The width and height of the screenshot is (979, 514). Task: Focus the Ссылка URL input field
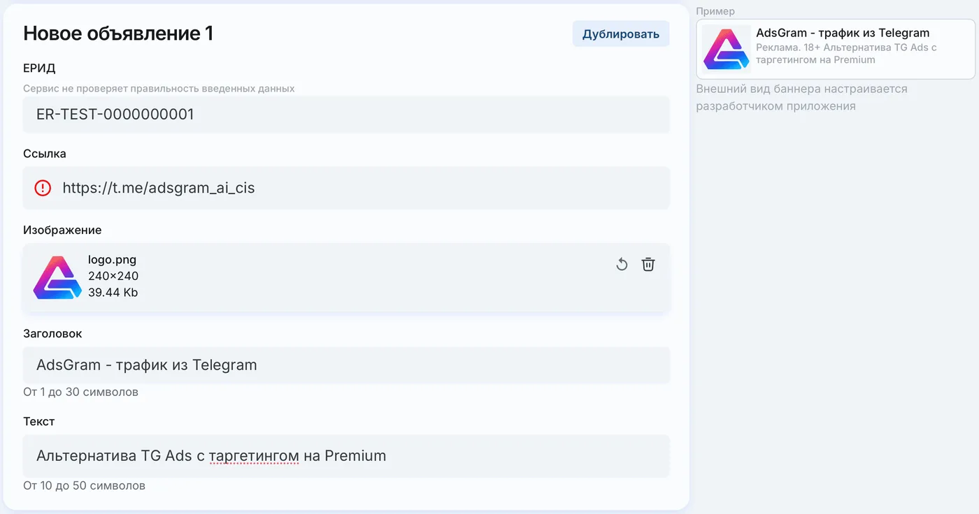click(346, 188)
